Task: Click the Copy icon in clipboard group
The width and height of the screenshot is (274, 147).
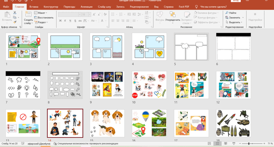Action: click(15, 17)
